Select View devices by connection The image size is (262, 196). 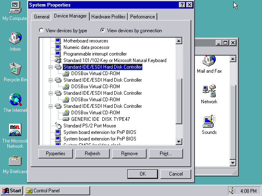point(103,31)
